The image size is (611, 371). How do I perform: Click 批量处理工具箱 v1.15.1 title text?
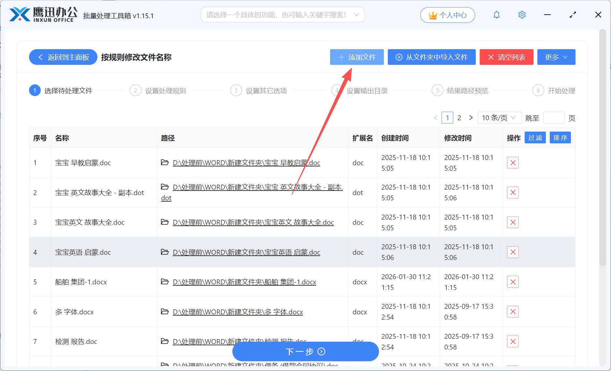118,16
